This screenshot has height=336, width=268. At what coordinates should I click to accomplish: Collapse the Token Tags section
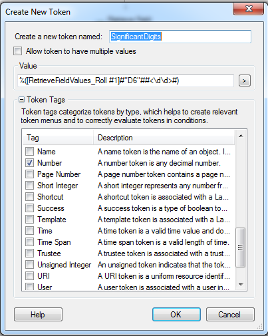[x=21, y=100]
